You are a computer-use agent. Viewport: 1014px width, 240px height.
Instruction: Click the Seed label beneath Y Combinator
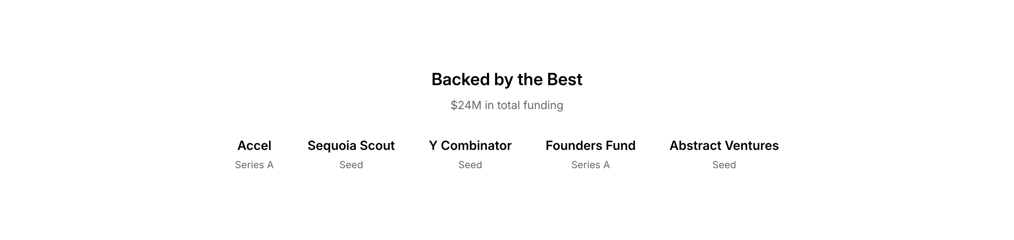[470, 165]
